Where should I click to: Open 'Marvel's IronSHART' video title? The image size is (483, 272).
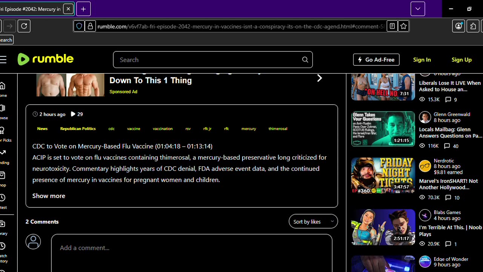tap(448, 184)
